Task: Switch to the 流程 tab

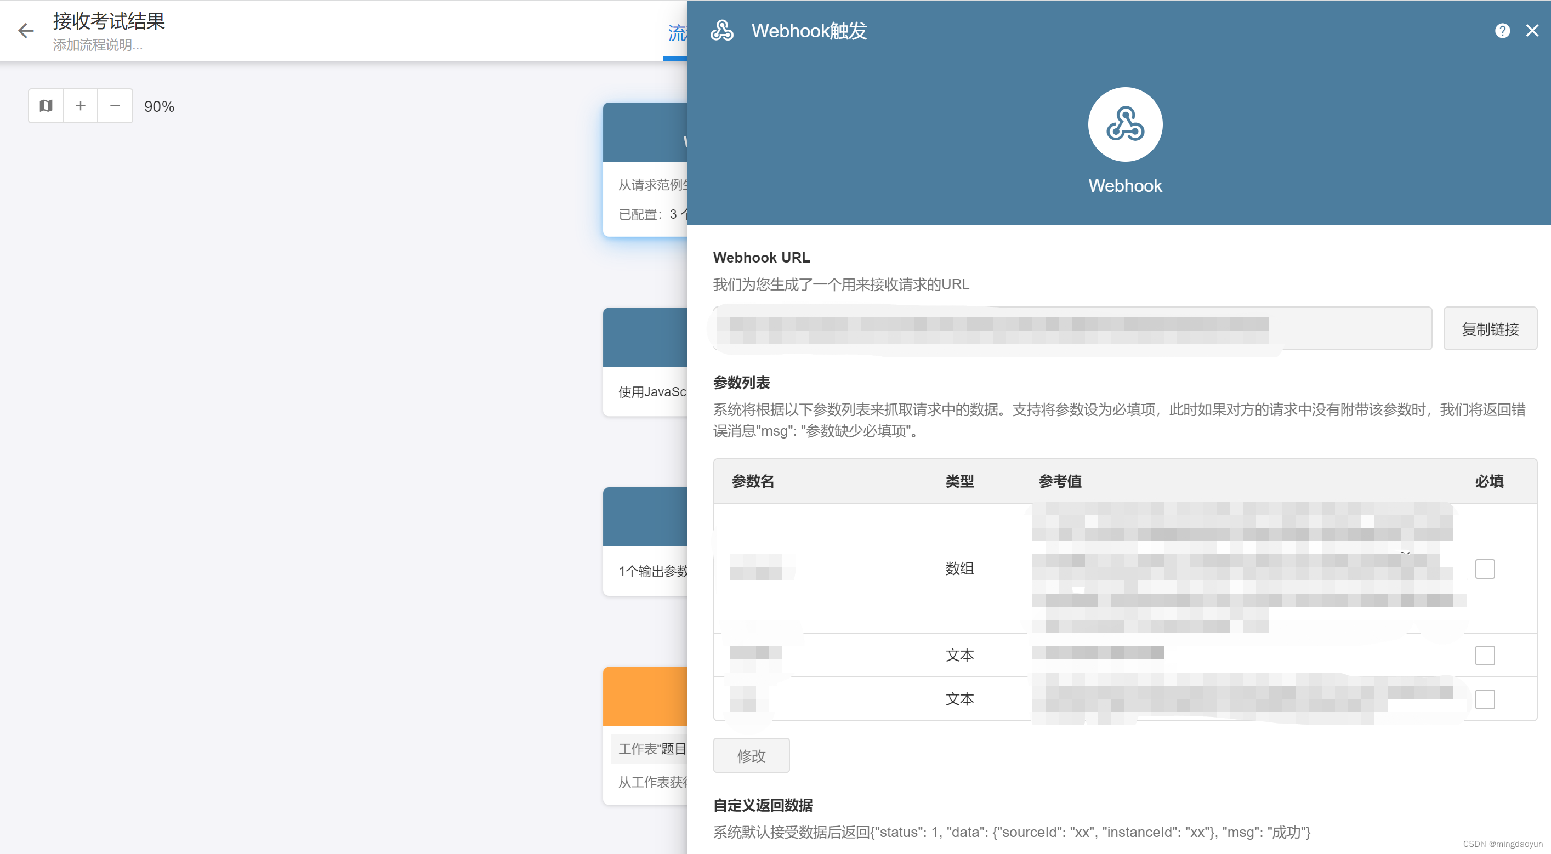Action: pyautogui.click(x=676, y=33)
